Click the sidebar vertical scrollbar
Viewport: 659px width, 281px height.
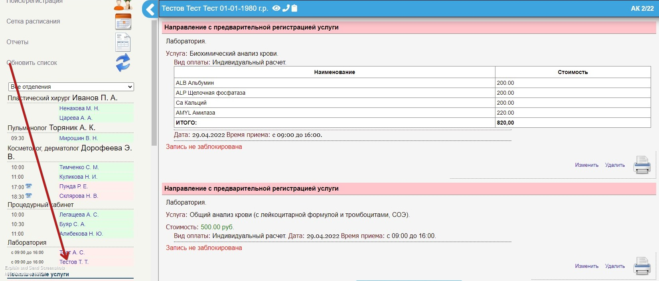(x=154, y=84)
